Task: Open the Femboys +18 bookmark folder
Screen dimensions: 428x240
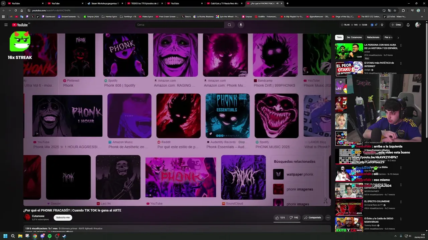Action: click(128, 16)
